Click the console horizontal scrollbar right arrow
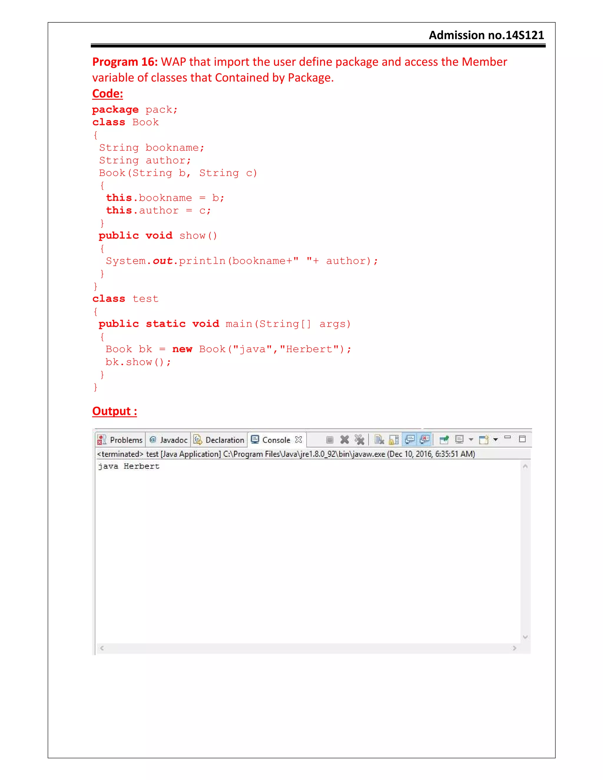 [x=514, y=648]
